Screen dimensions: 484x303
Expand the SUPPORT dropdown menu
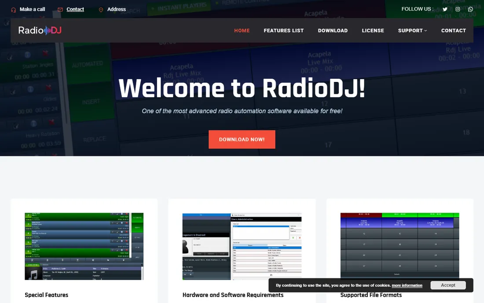click(412, 30)
